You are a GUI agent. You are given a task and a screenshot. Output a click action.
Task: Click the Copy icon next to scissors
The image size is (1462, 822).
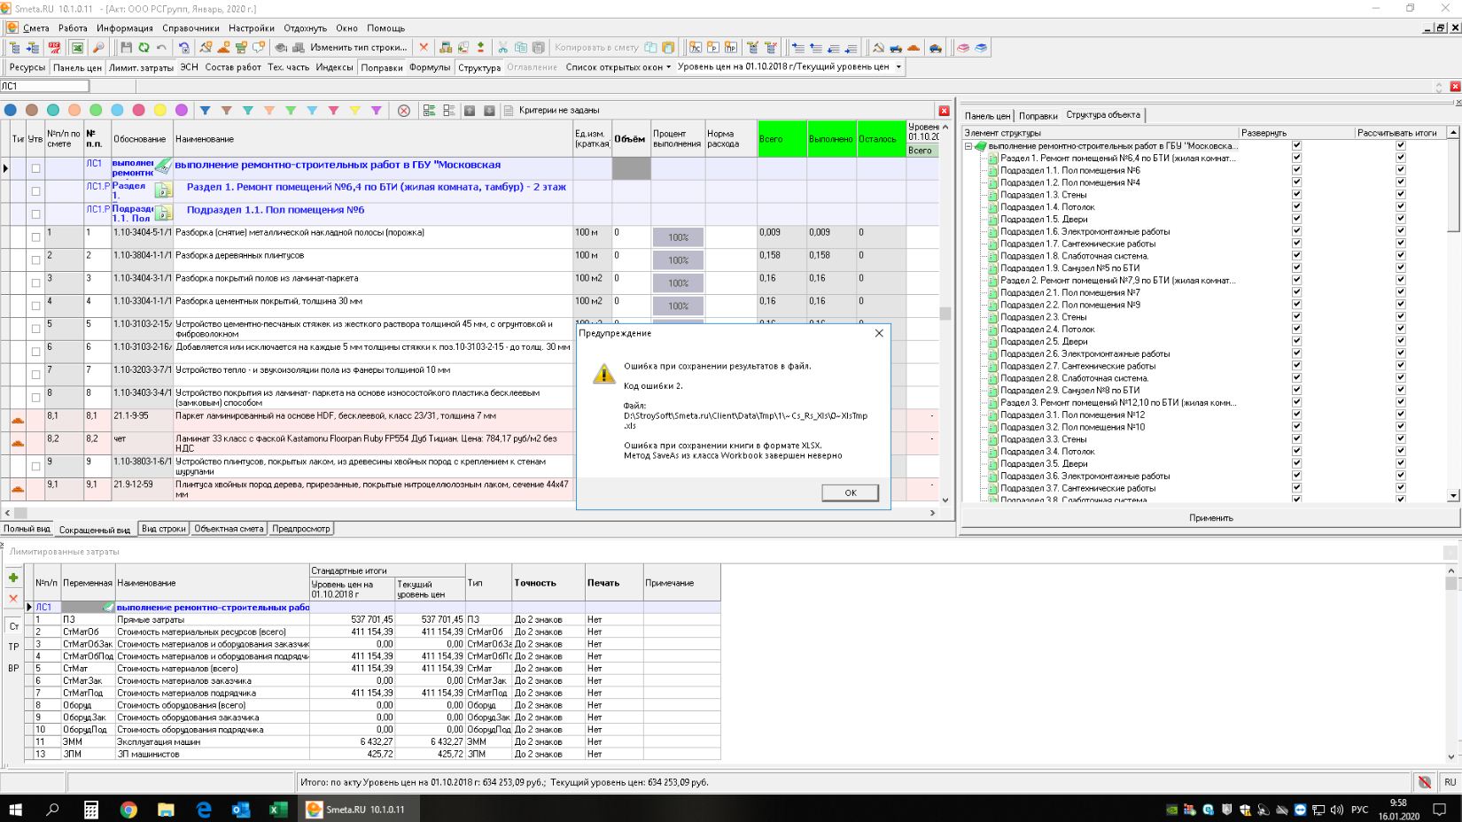520,47
